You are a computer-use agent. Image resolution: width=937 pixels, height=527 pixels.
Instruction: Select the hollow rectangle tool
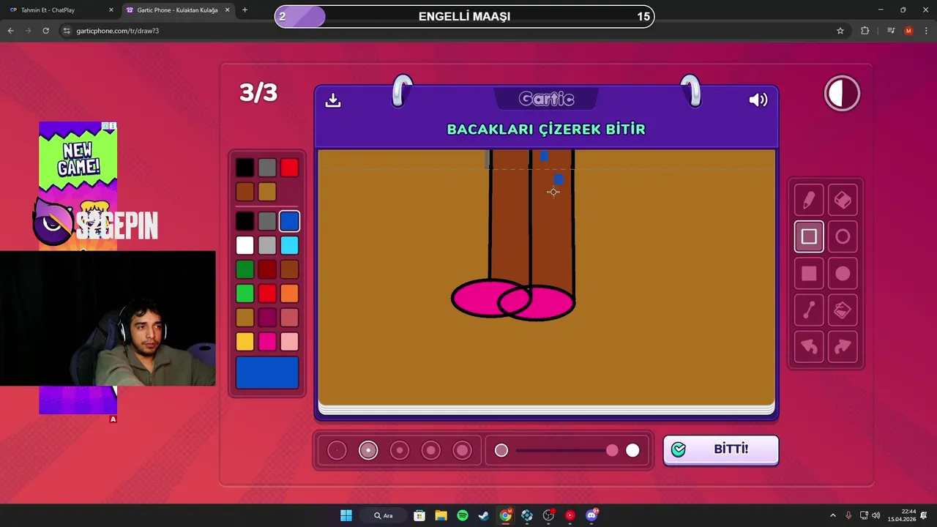pyautogui.click(x=809, y=236)
